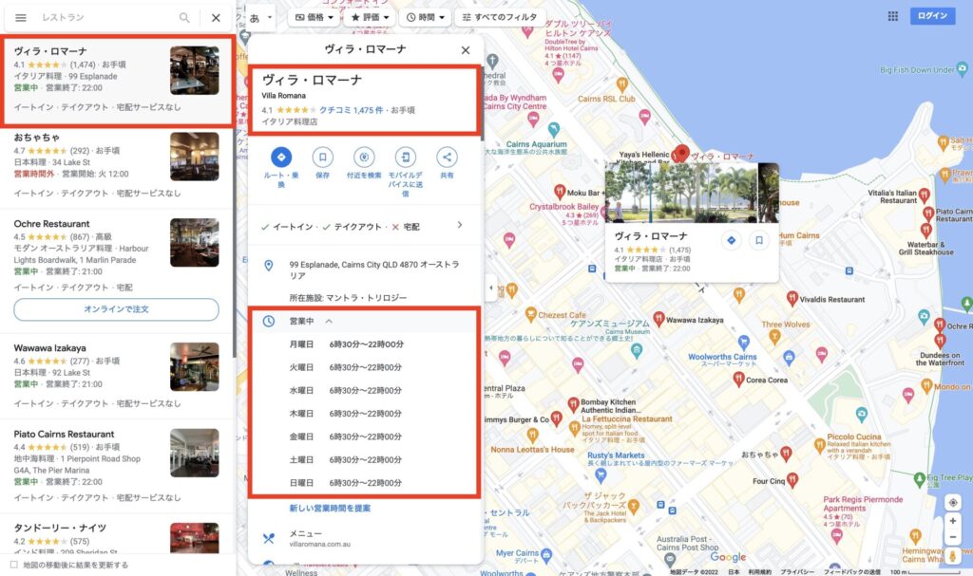Select the おちゃちゃ search result

coord(117,165)
